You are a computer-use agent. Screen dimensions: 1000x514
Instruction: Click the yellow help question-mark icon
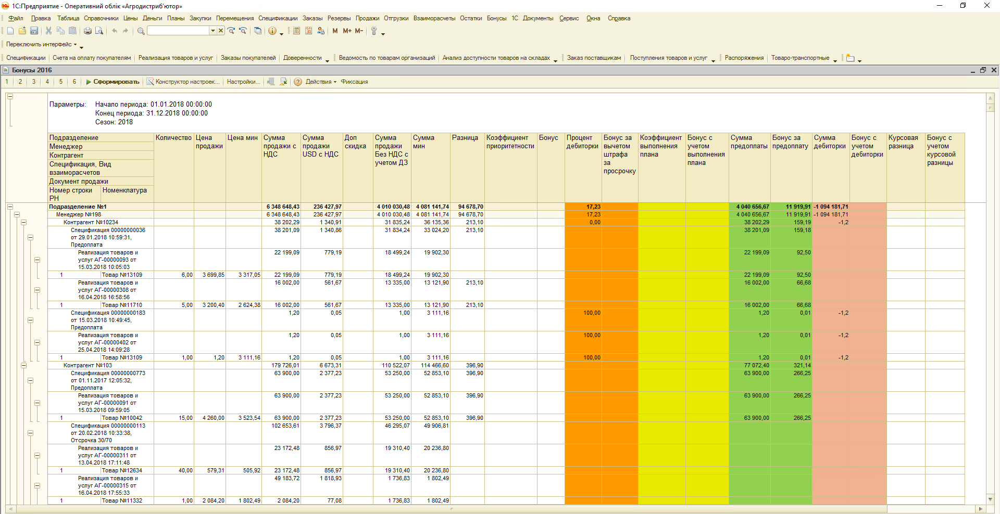tap(298, 82)
